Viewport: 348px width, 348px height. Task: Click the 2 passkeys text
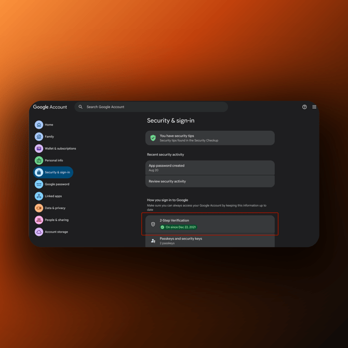[167, 243]
